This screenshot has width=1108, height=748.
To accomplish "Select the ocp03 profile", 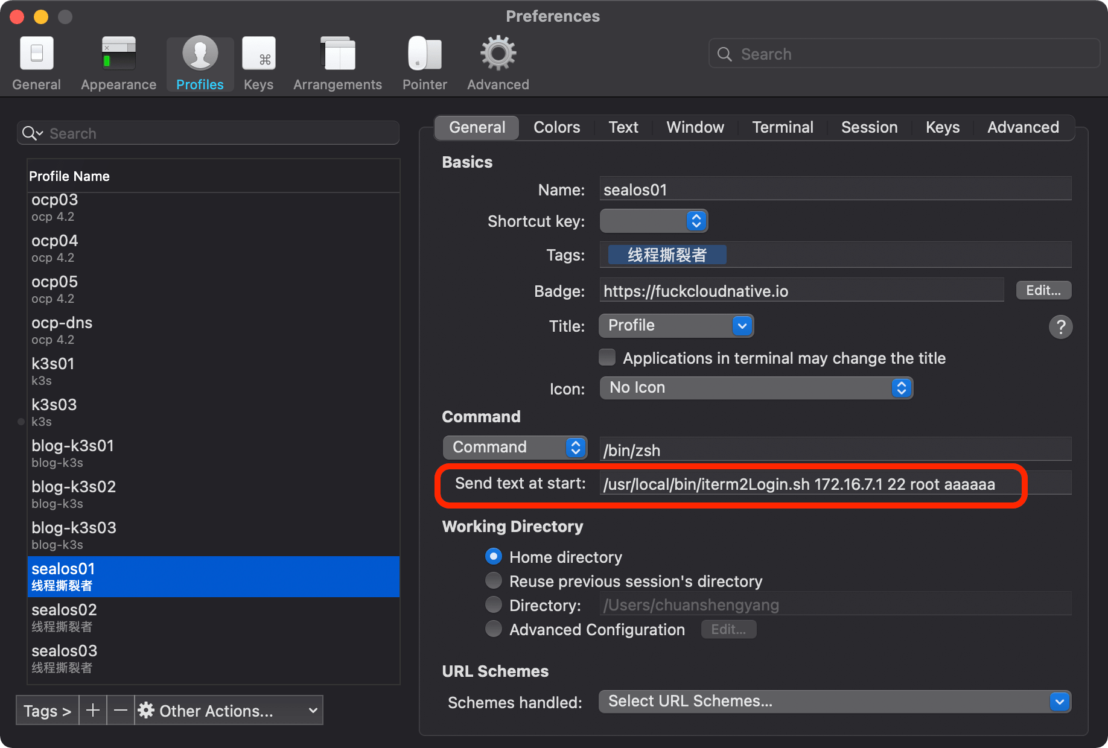I will [x=214, y=207].
